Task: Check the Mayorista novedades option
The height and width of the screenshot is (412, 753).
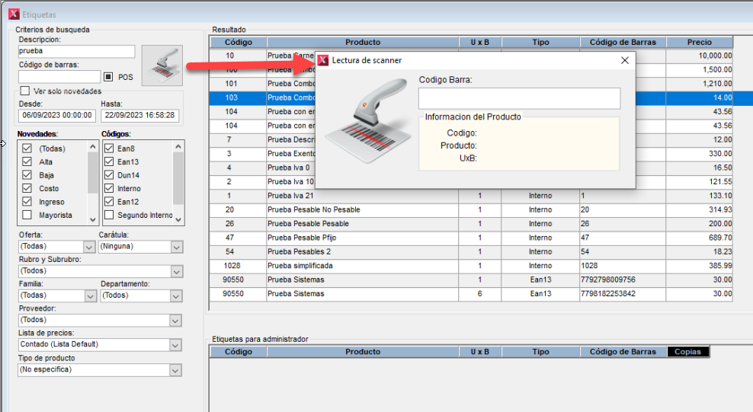Action: [x=27, y=216]
